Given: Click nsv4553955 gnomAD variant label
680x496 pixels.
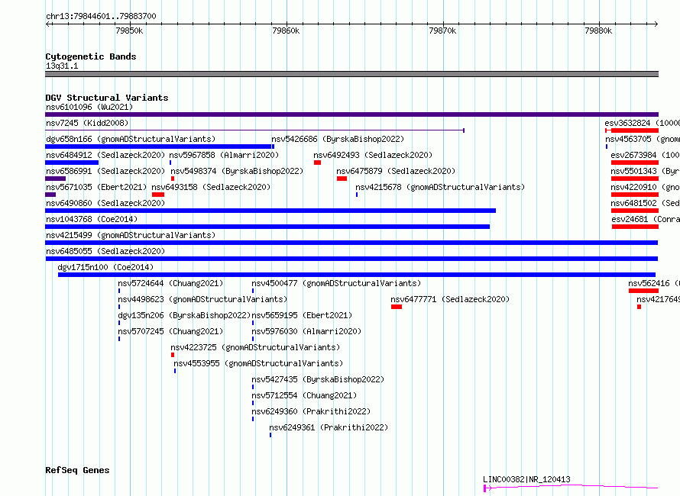Looking at the screenshot, I should click(258, 363).
